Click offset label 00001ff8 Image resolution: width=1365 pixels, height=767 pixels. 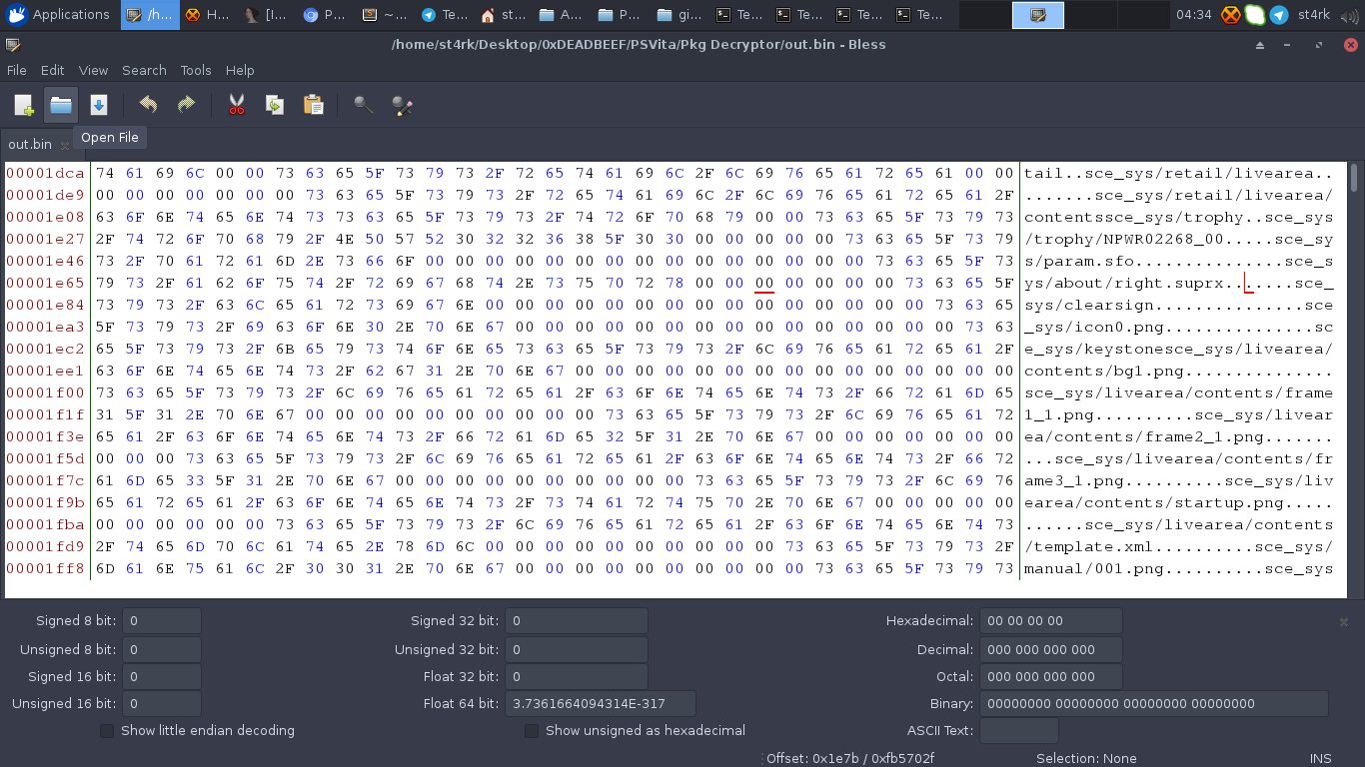46,569
